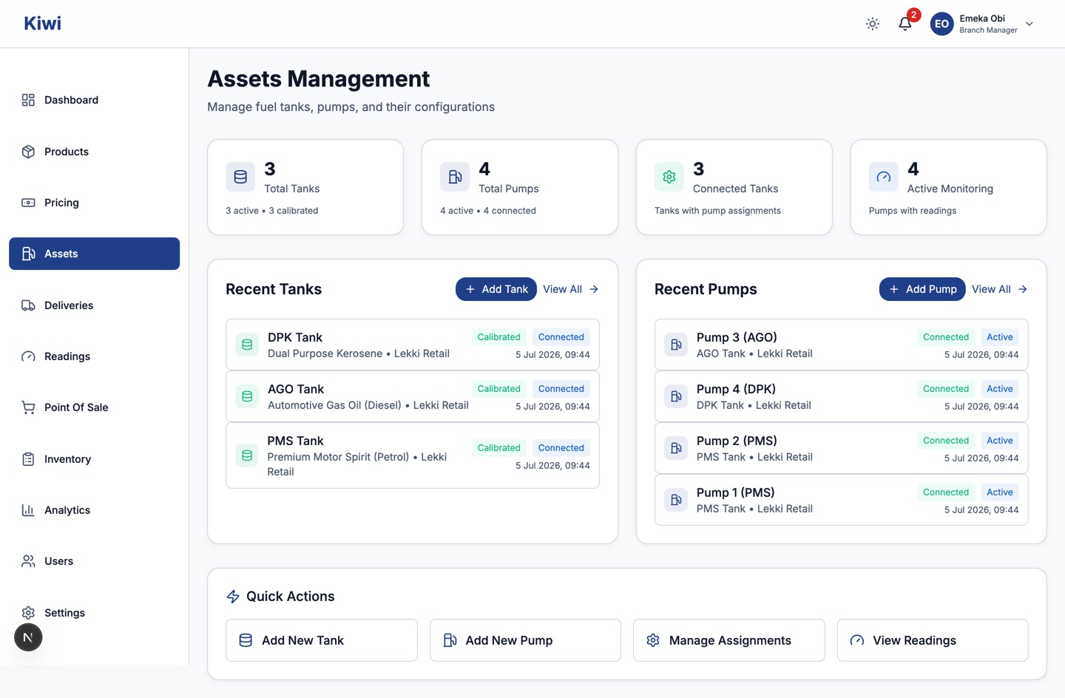
Task: Click Connected badge on AGO Tank
Action: [x=561, y=389]
